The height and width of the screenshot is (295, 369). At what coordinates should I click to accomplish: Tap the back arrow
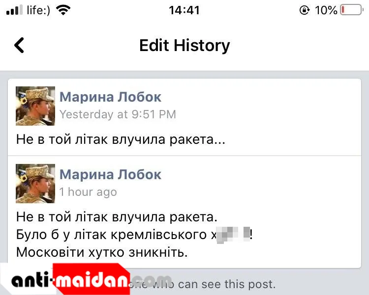[19, 45]
